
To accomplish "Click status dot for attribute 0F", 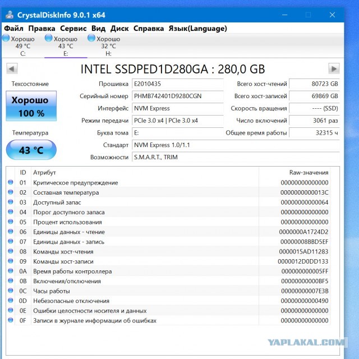I will [11, 320].
